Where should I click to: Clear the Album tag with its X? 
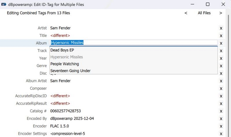coord(221,44)
